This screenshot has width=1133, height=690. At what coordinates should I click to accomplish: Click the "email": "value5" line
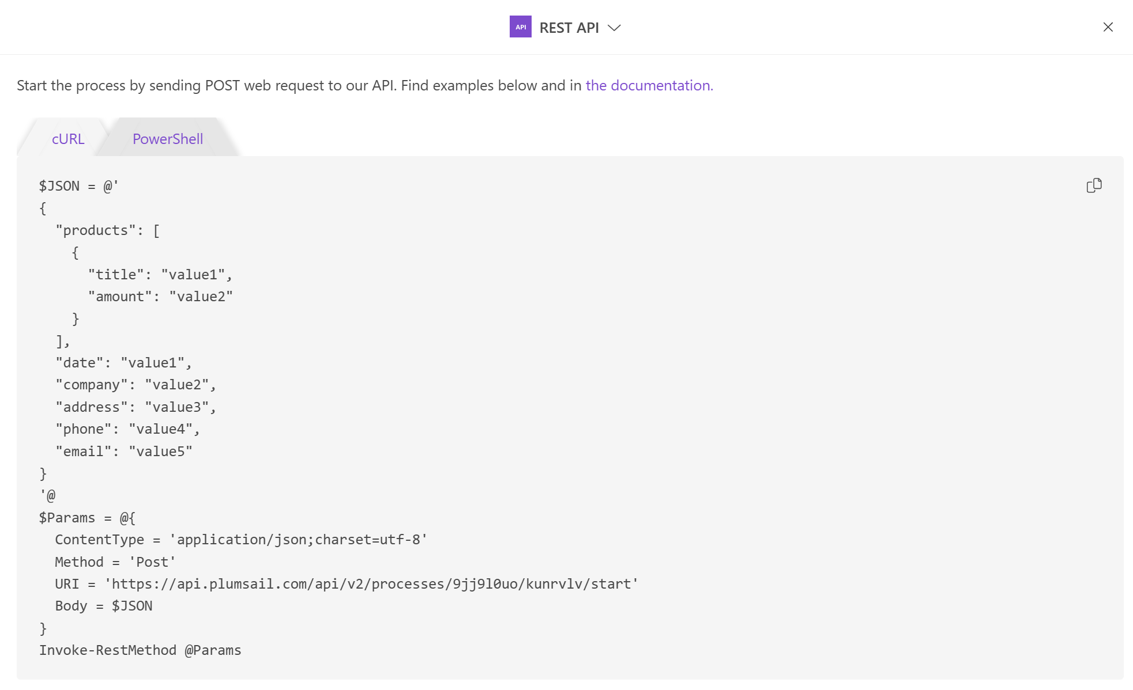point(123,452)
